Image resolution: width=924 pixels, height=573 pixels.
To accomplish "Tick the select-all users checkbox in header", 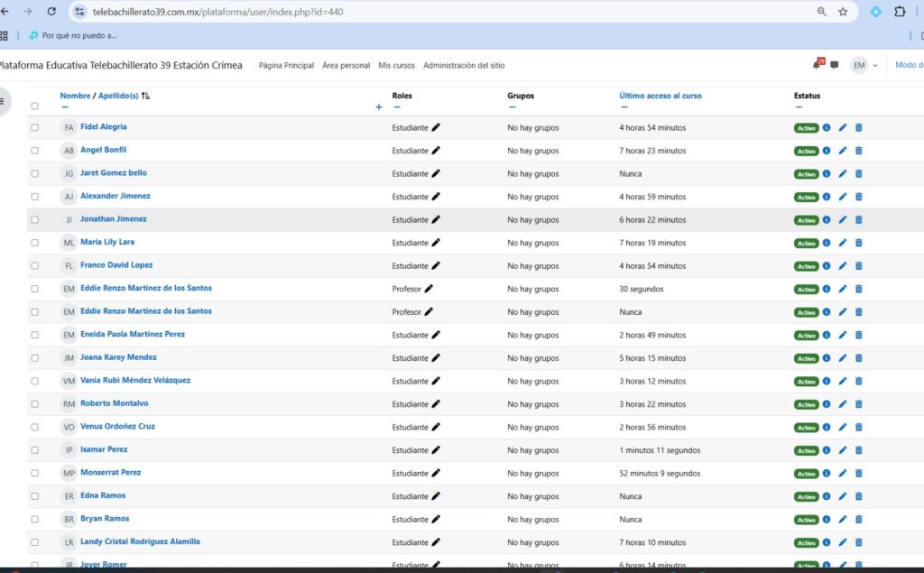I will click(35, 106).
